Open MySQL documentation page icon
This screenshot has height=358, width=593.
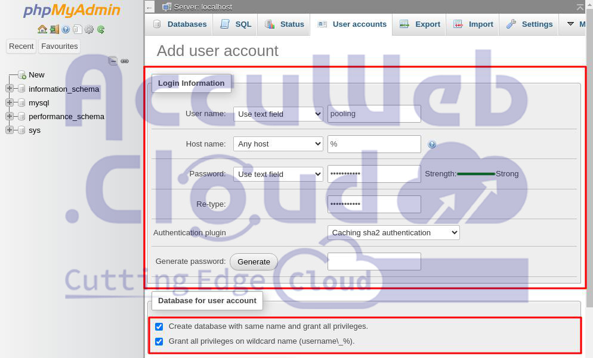(x=77, y=29)
